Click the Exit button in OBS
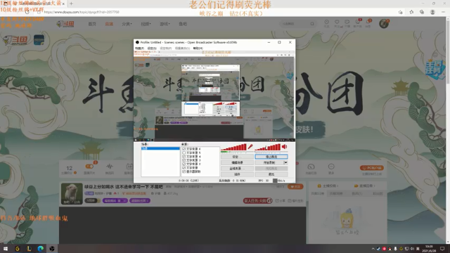450x253 pixels. (x=271, y=174)
